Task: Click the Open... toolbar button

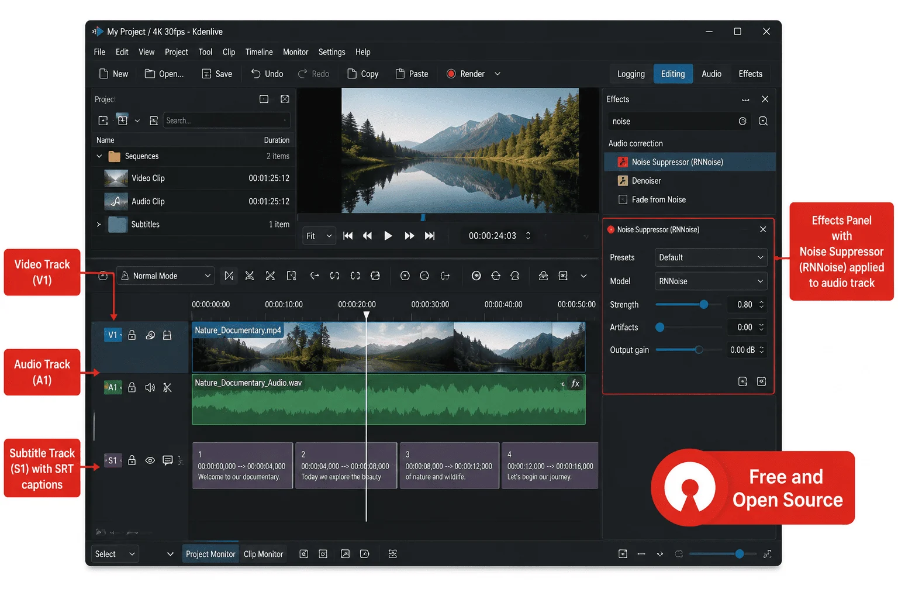Action: click(x=164, y=74)
